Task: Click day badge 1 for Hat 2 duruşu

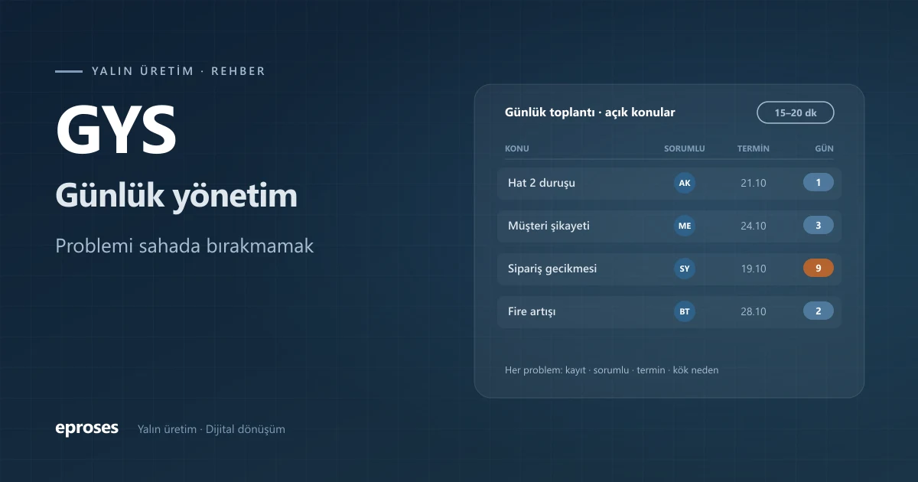Action: tap(819, 183)
